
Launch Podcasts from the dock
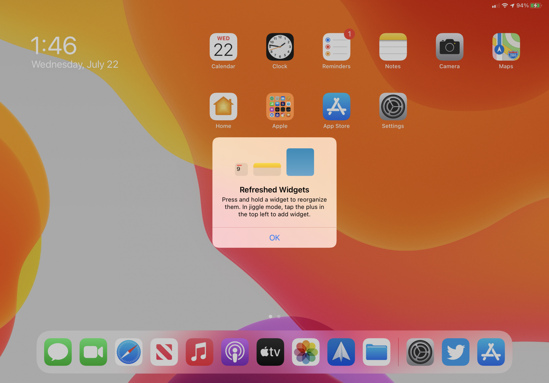[235, 352]
